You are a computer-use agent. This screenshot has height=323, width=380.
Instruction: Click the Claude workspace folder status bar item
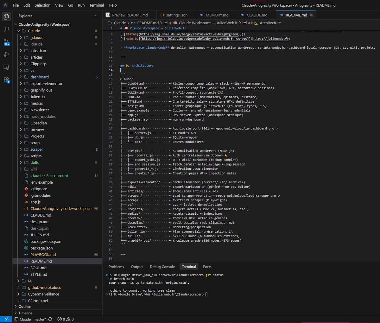click(22, 319)
